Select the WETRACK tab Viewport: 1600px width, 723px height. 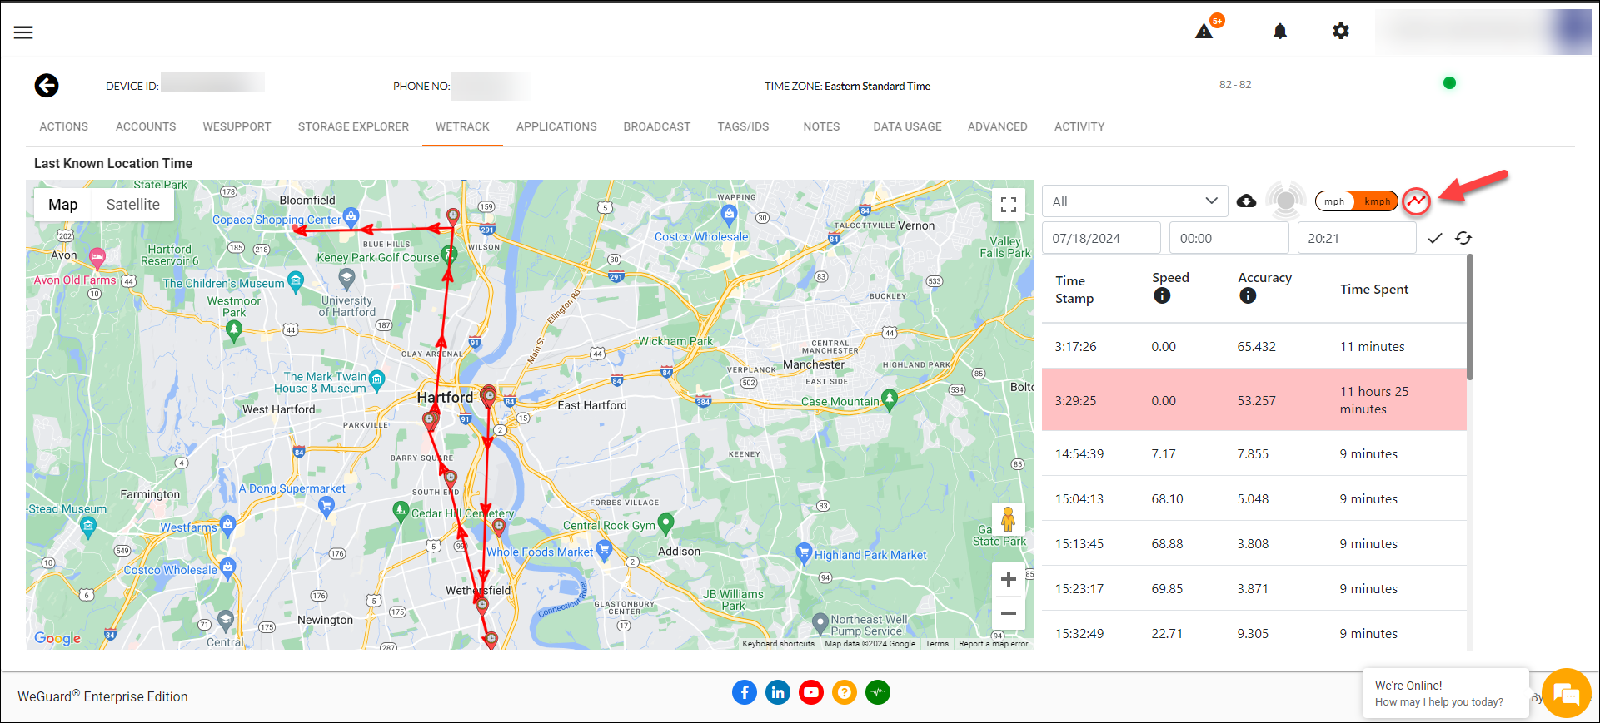[x=462, y=127]
